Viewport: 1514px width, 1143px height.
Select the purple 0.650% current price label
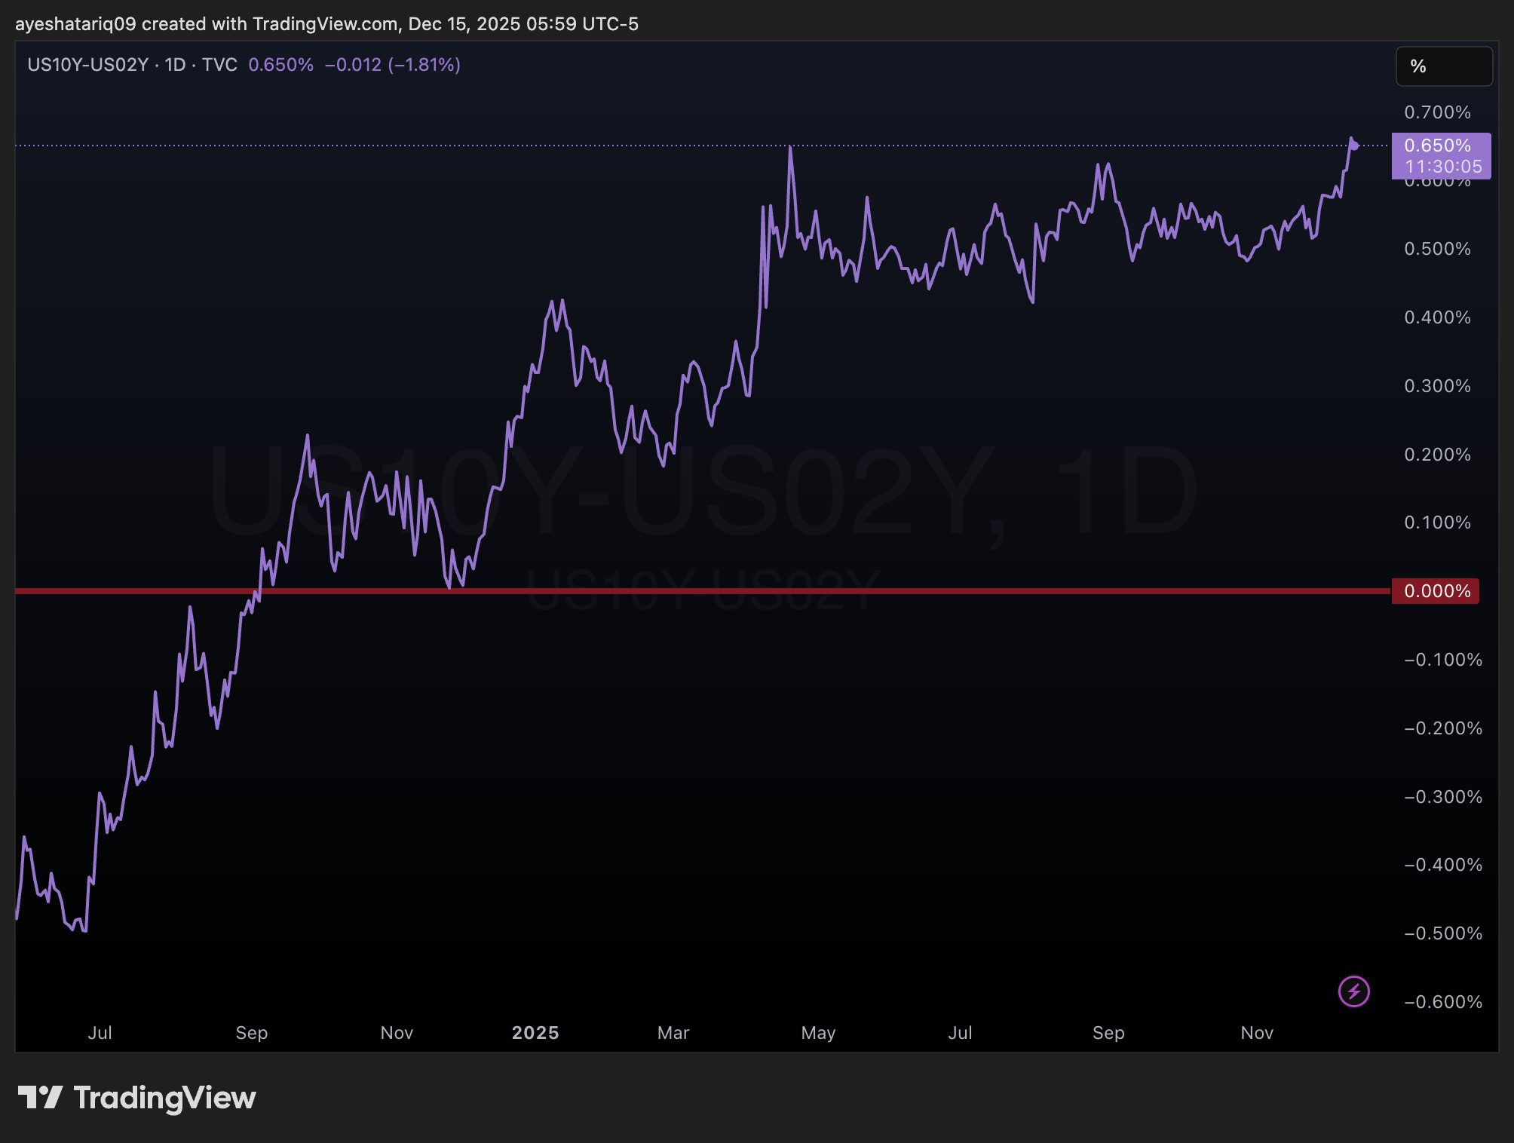click(1437, 146)
